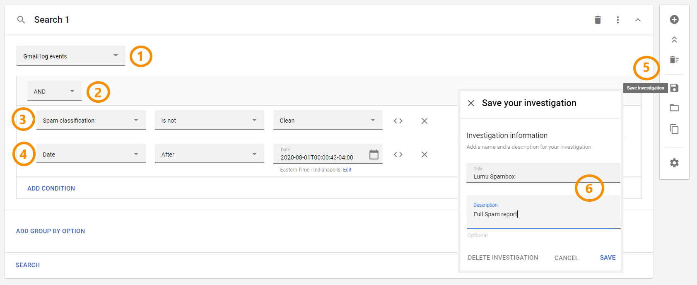Open the settings gear icon
The width and height of the screenshot is (697, 285).
(674, 163)
